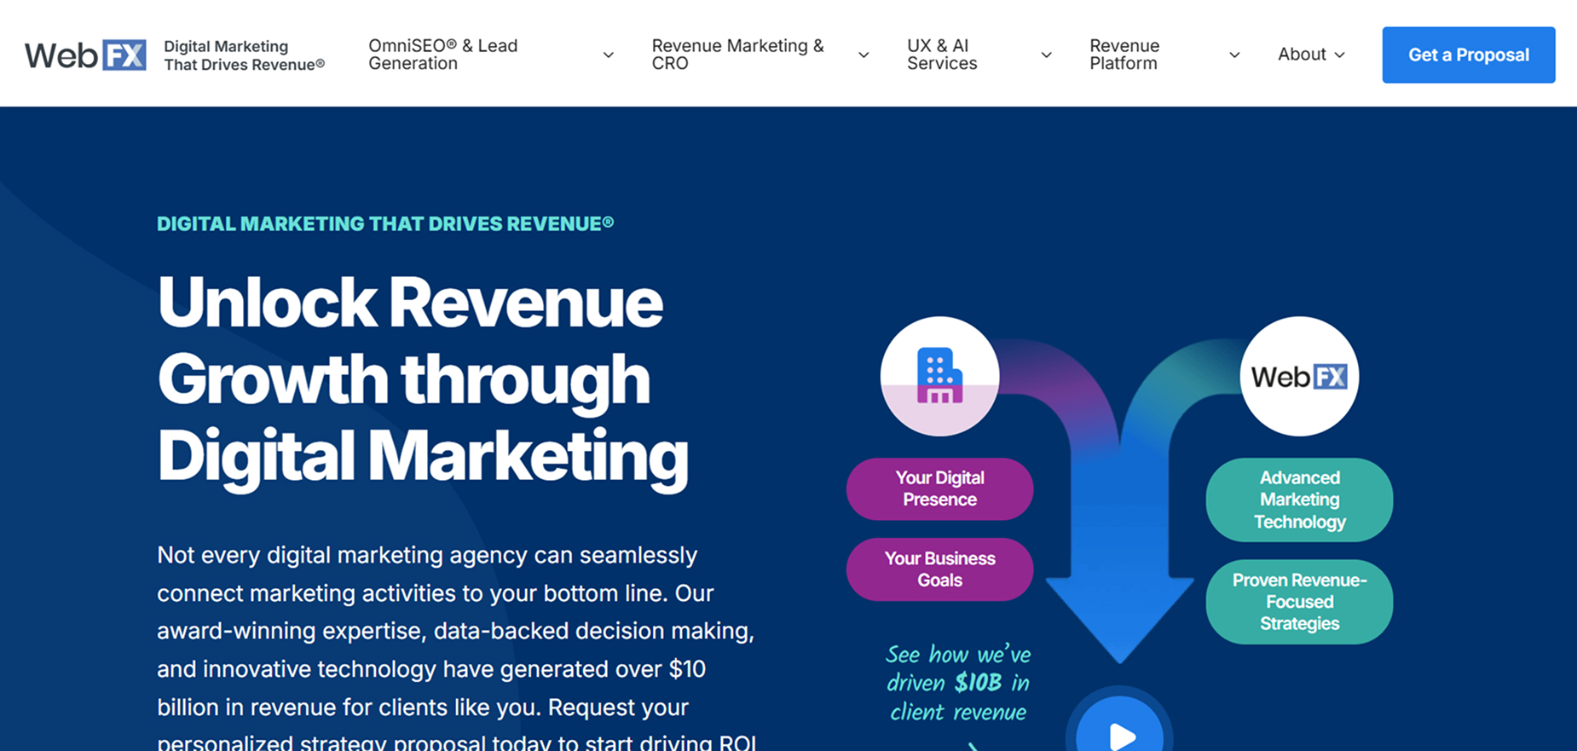The image size is (1577, 751).
Task: Select the Proven Revenue-Focused Strategies pill
Action: (x=1299, y=602)
